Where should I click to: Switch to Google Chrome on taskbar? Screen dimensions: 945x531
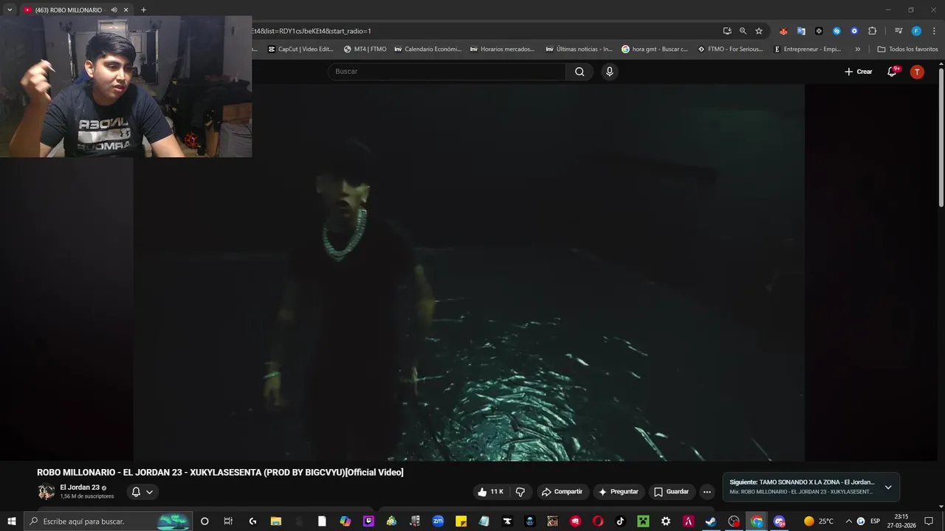[x=757, y=521]
